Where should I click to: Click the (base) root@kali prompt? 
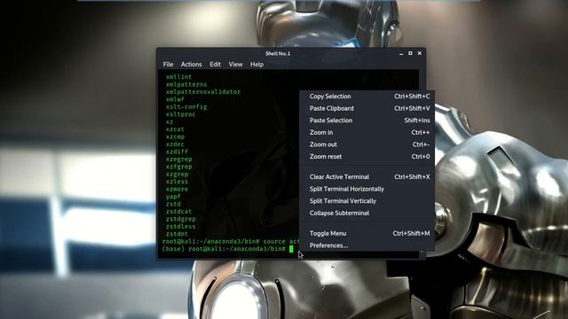[x=224, y=249]
